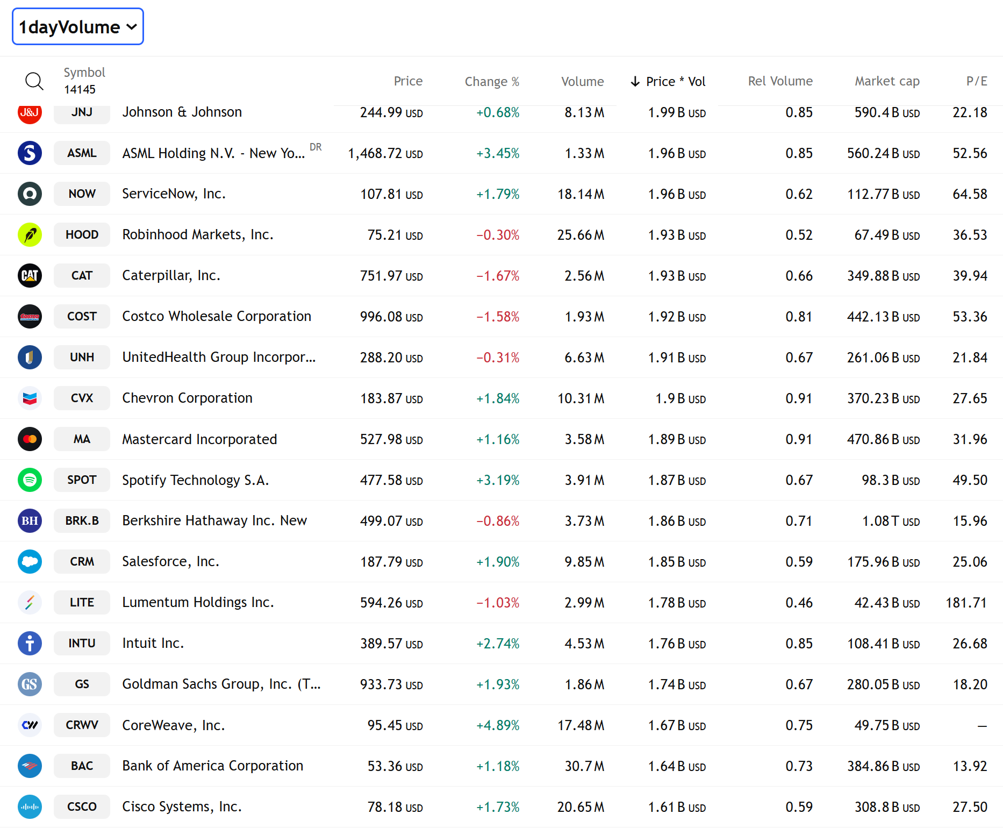
Task: Click the Bank of America logo icon
Action: (30, 766)
